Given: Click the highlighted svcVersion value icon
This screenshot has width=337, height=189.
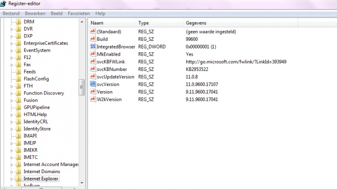Looking at the screenshot, I should tap(93, 84).
